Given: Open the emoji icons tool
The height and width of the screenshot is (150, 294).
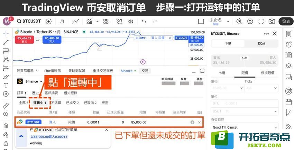Looking at the screenshot, I should tap(6, 94).
